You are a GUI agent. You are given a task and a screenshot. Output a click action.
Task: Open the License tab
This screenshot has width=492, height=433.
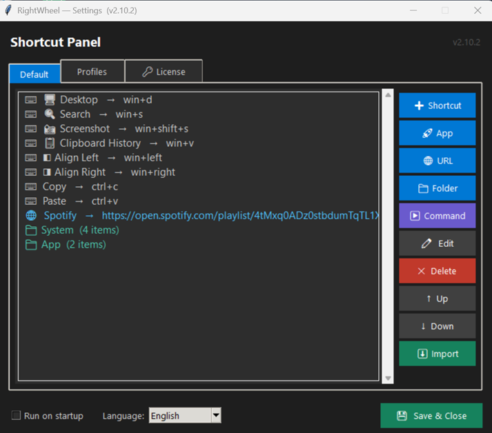pyautogui.click(x=164, y=72)
